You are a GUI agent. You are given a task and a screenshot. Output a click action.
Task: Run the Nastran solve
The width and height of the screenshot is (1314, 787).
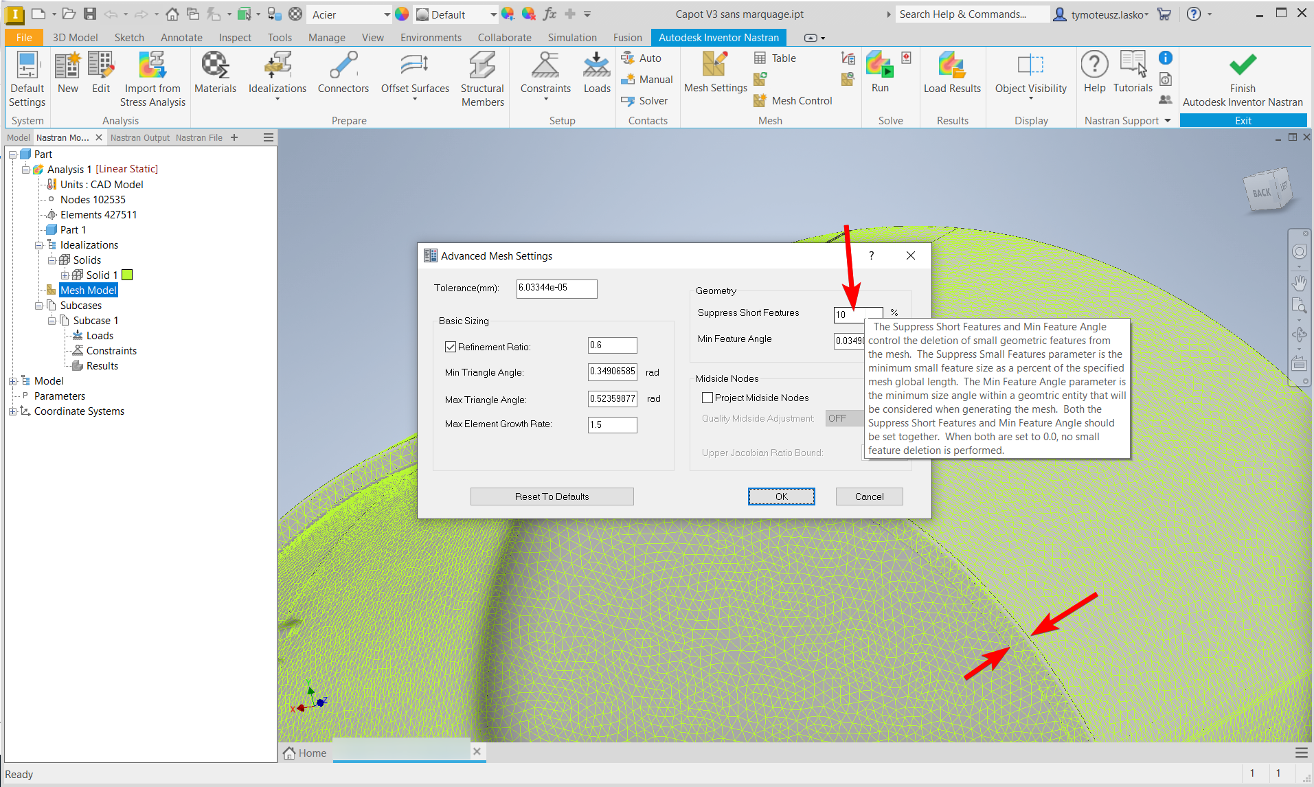click(x=880, y=73)
